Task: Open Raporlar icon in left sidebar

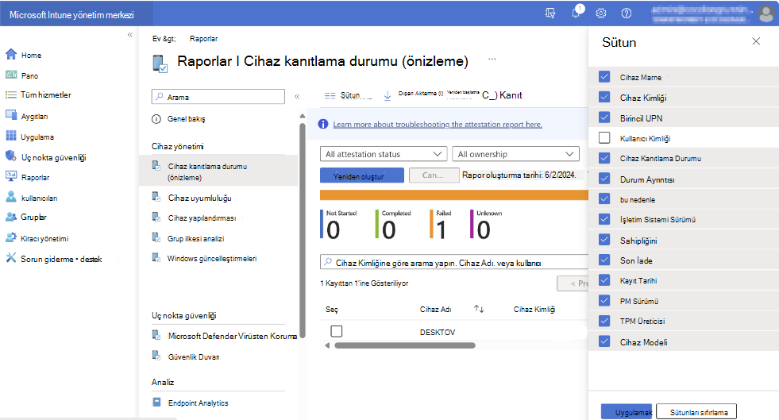Action: (x=11, y=177)
